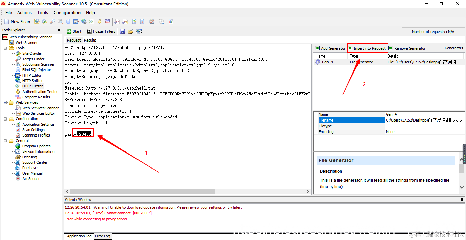This screenshot has height=240, width=466.
Task: Open Compare Results toolbar icon
Action: 107,21
